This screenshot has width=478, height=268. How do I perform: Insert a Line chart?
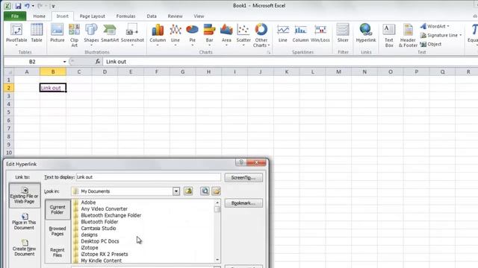176,34
